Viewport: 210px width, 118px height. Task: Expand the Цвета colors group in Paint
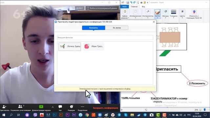coord(182,14)
